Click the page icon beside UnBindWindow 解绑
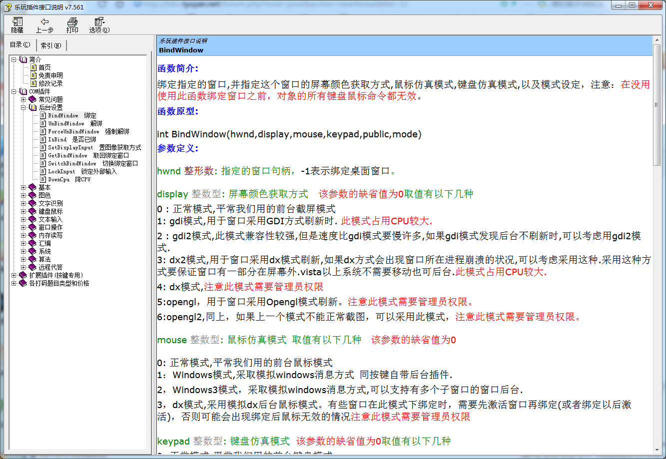The width and height of the screenshot is (666, 459). 43,123
